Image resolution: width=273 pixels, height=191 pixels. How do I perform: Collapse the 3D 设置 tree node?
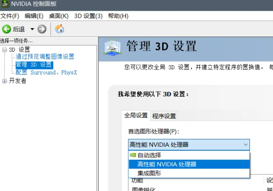click(x=5, y=50)
